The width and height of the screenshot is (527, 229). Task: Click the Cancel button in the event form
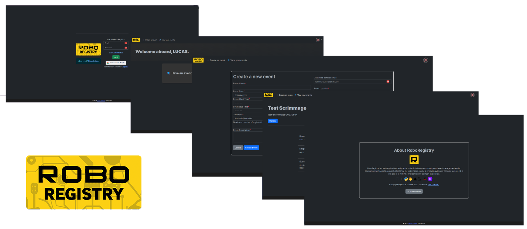238,148
